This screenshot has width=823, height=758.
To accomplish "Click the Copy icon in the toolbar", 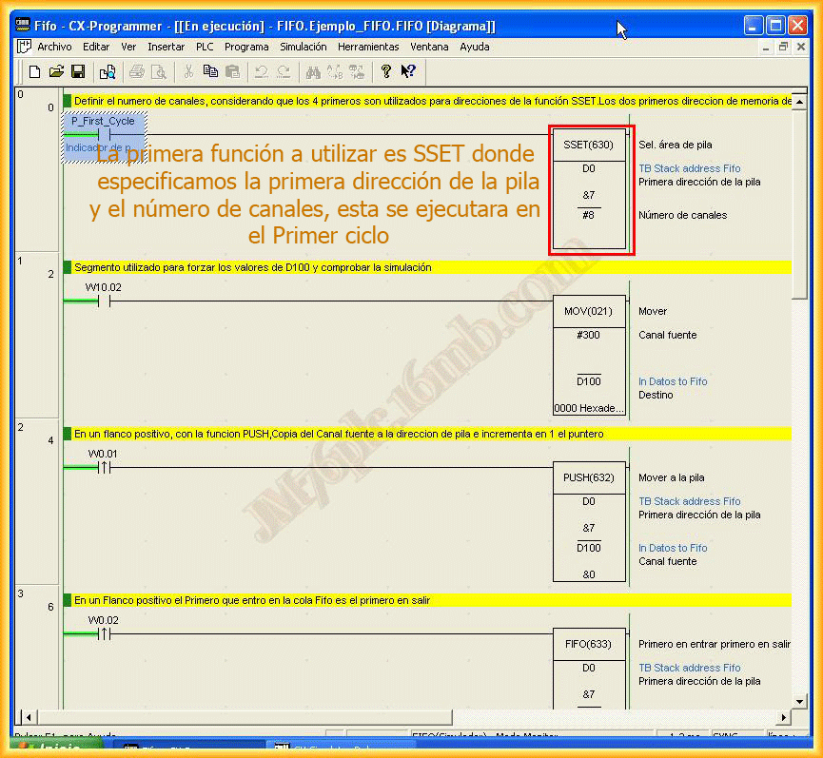I will tap(210, 71).
